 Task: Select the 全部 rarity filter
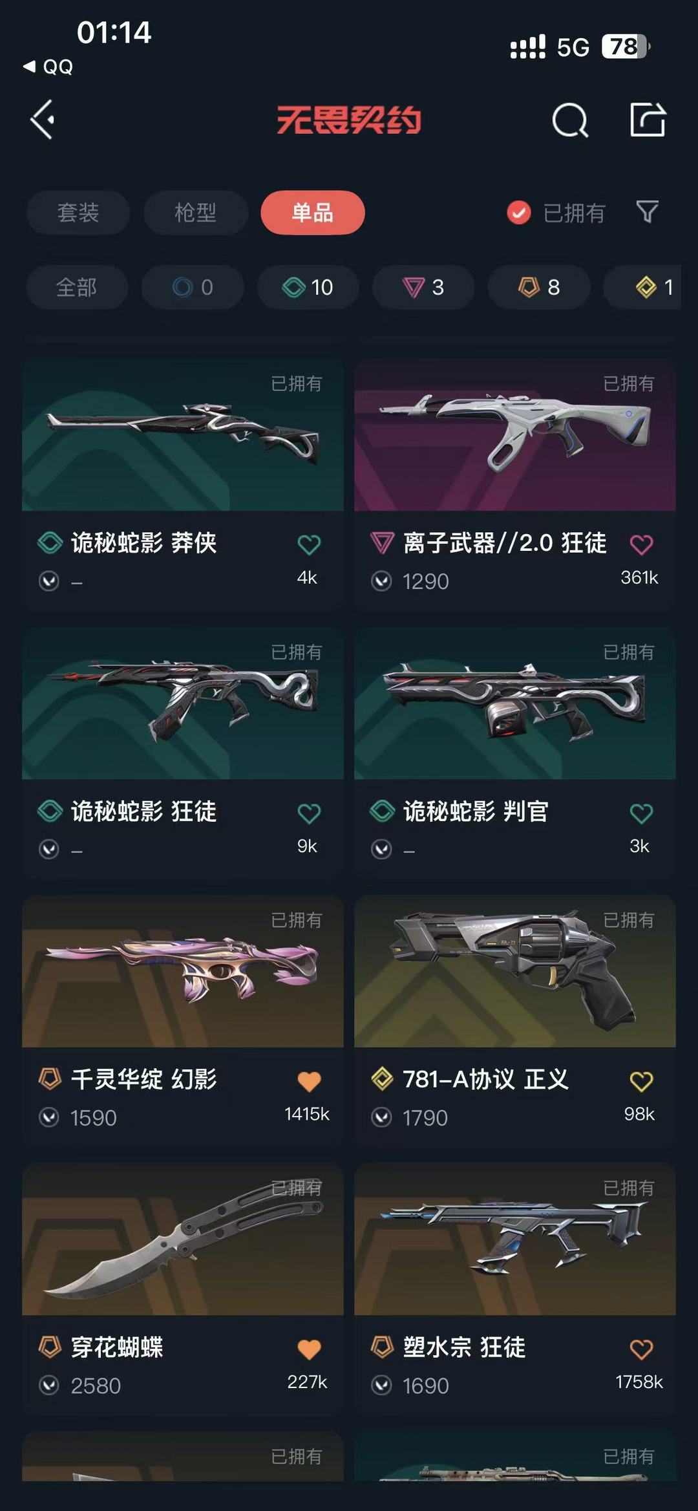(77, 287)
